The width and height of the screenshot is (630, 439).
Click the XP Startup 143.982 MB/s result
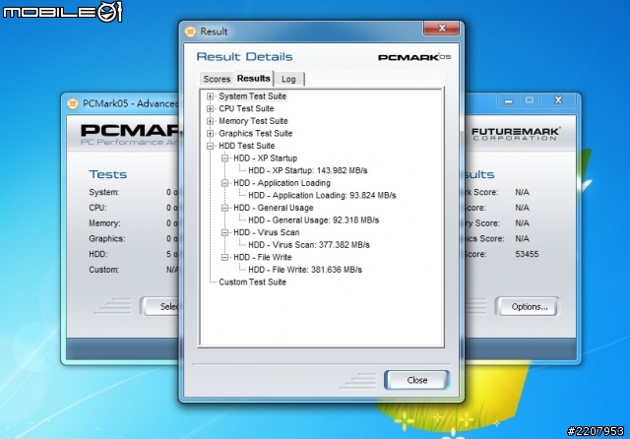pyautogui.click(x=308, y=170)
